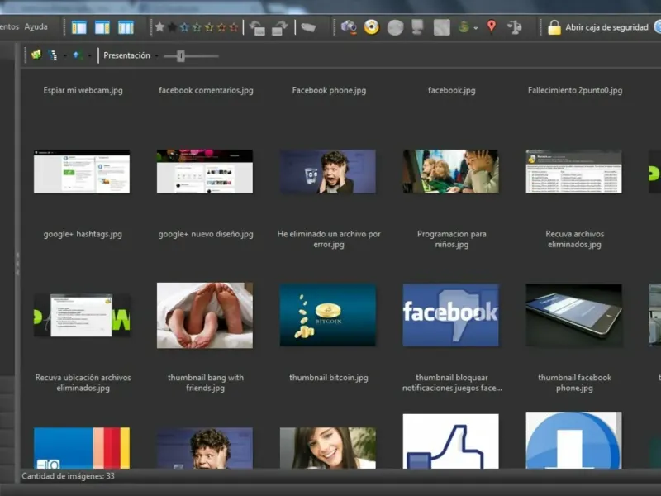Select the blue and striped colors thumbnail
Image resolution: width=661 pixels, height=496 pixels.
pyautogui.click(x=82, y=448)
